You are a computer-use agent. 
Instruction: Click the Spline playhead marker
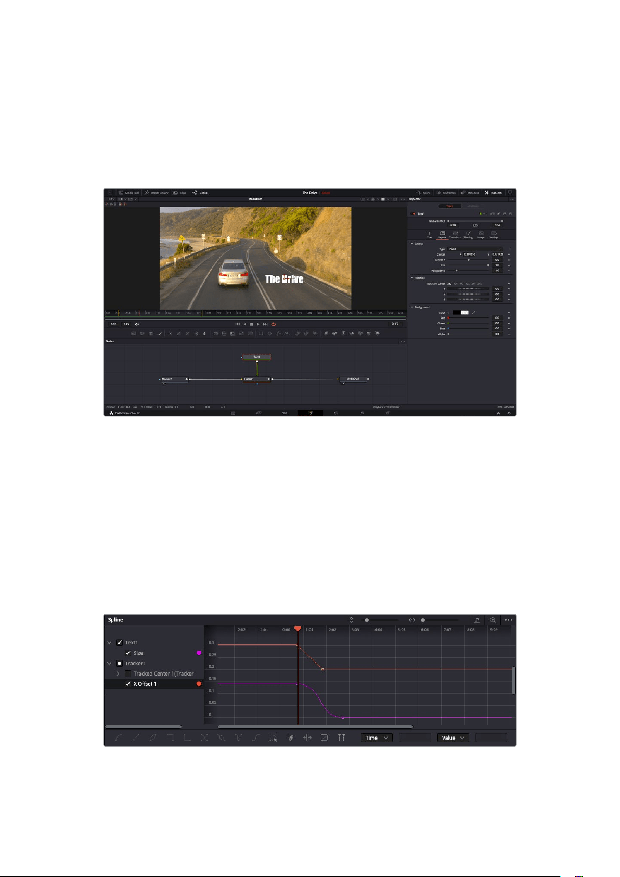pyautogui.click(x=298, y=629)
